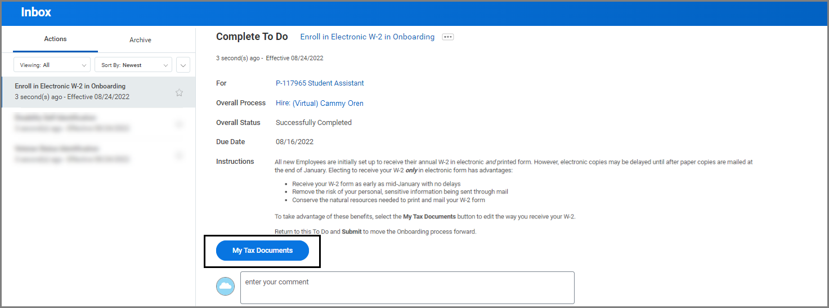Screen dimensions: 829x308
Task: Star the Enroll in Electronic W-2 item
Action: point(179,92)
